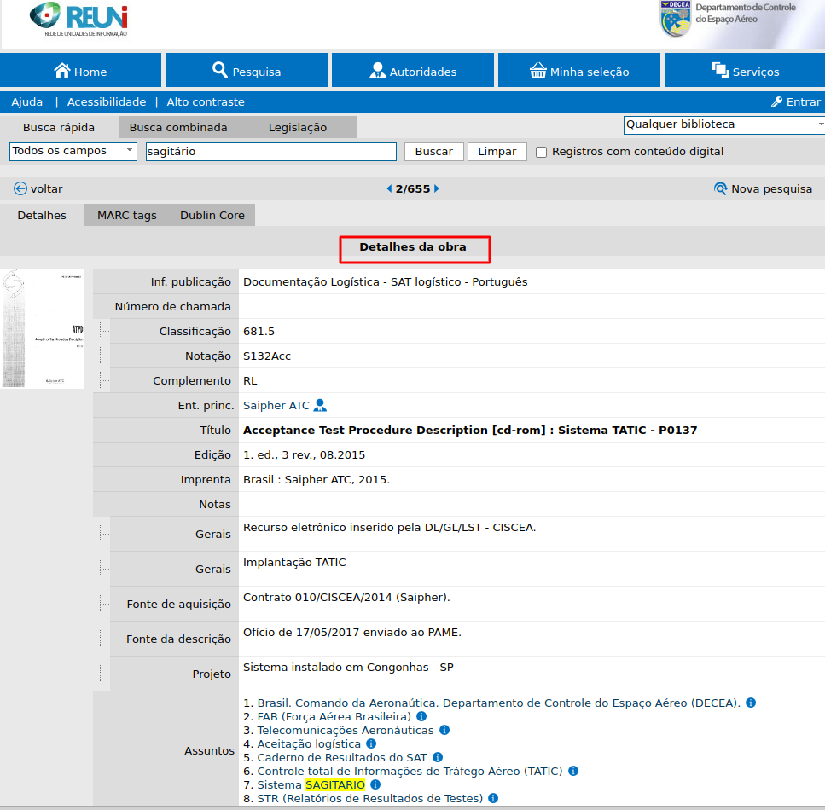Click the Pesquisa magnifier icon

click(220, 70)
